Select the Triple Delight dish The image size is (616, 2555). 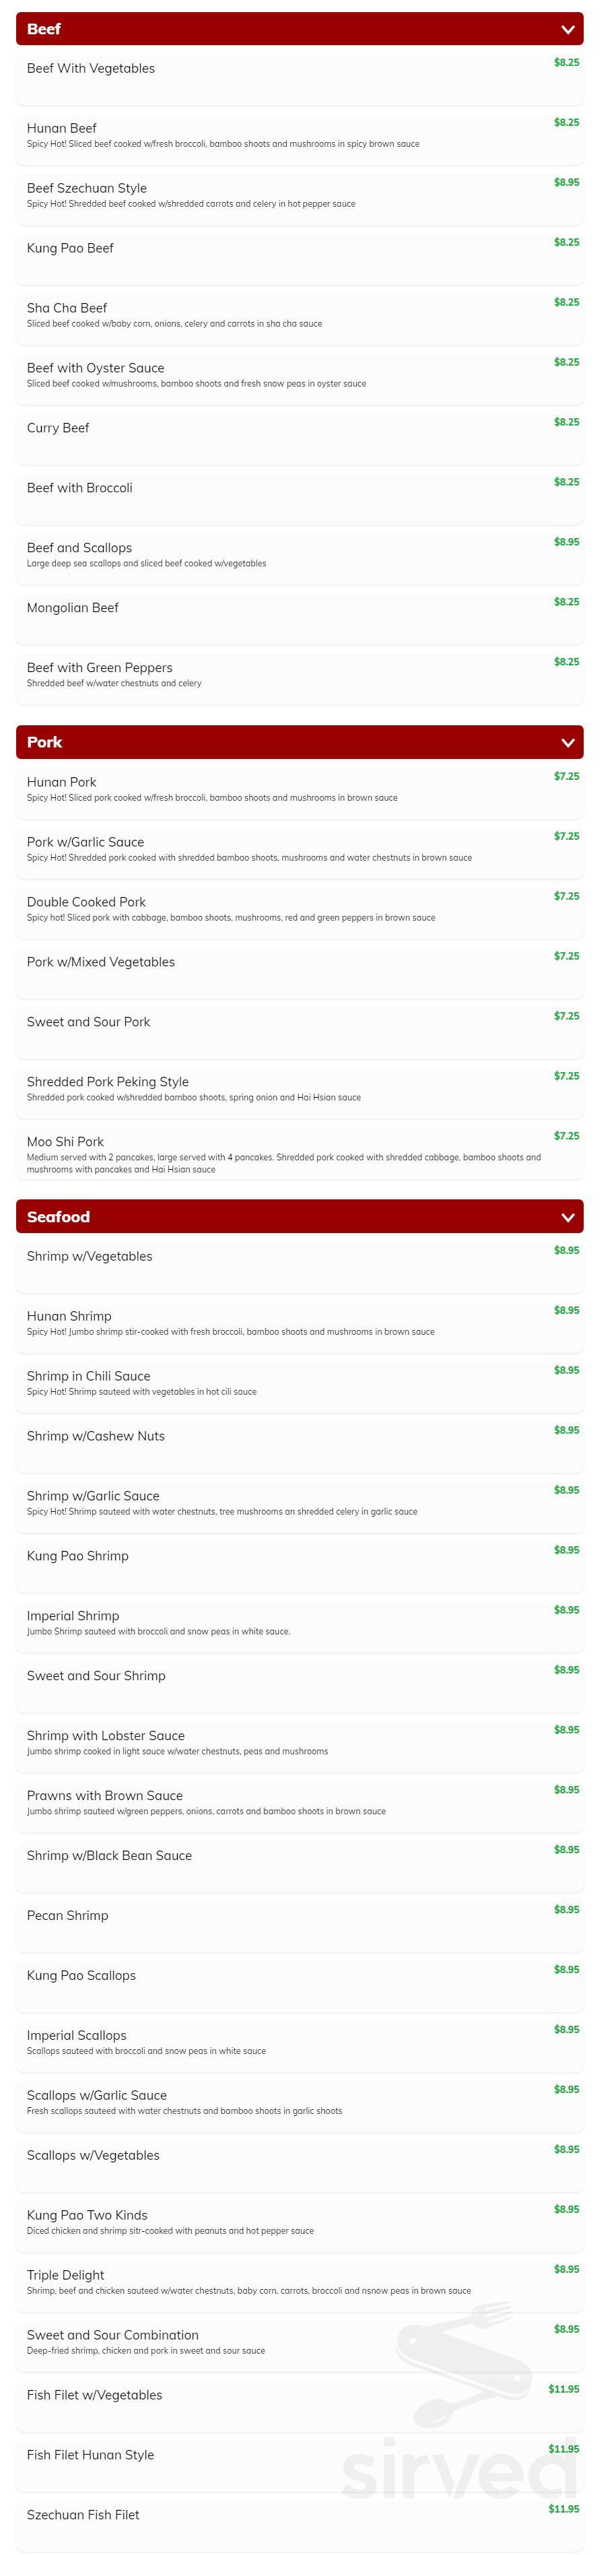pyautogui.click(x=65, y=2274)
